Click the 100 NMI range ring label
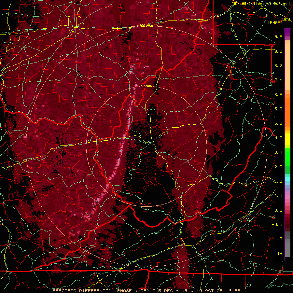 click(146, 26)
